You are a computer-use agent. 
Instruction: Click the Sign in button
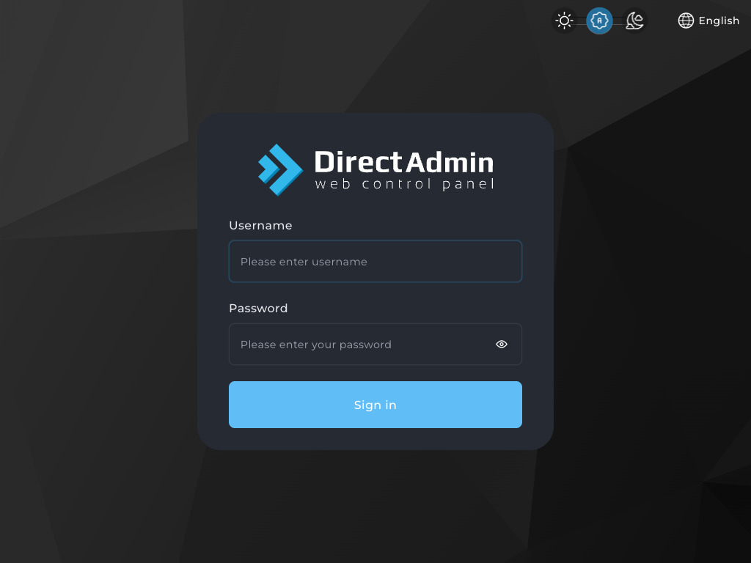pyautogui.click(x=375, y=405)
